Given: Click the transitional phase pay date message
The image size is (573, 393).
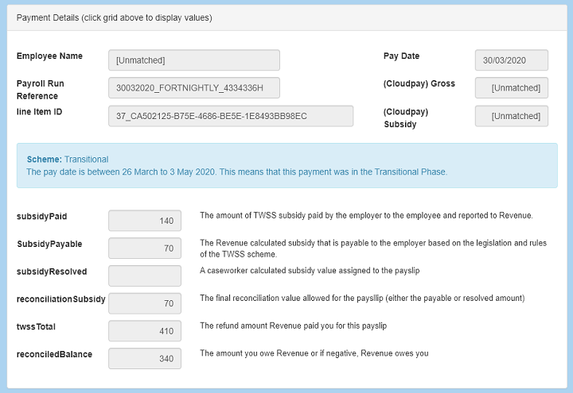Looking at the screenshot, I should (x=236, y=171).
